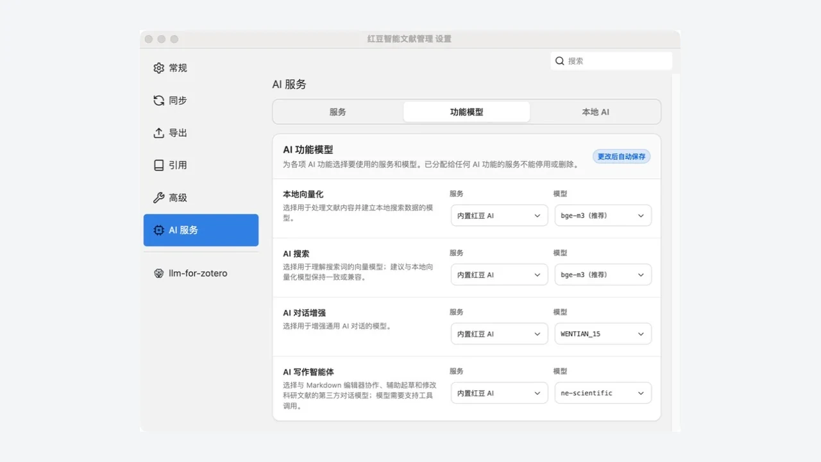The width and height of the screenshot is (821, 462).
Task: Click the AI 搜索 label
Action: coord(296,253)
